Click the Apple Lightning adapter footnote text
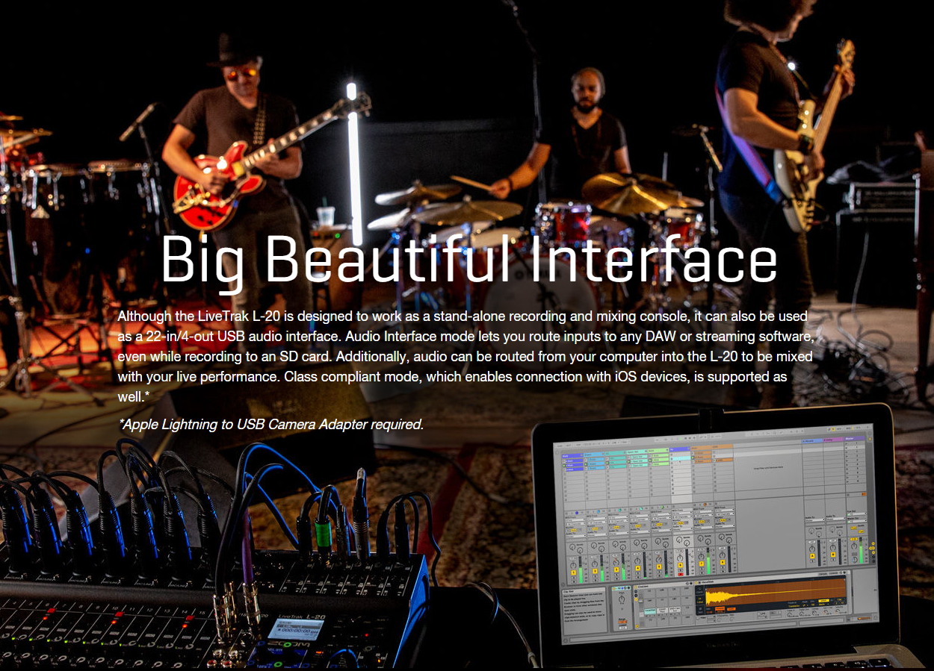The width and height of the screenshot is (934, 671). click(x=271, y=425)
